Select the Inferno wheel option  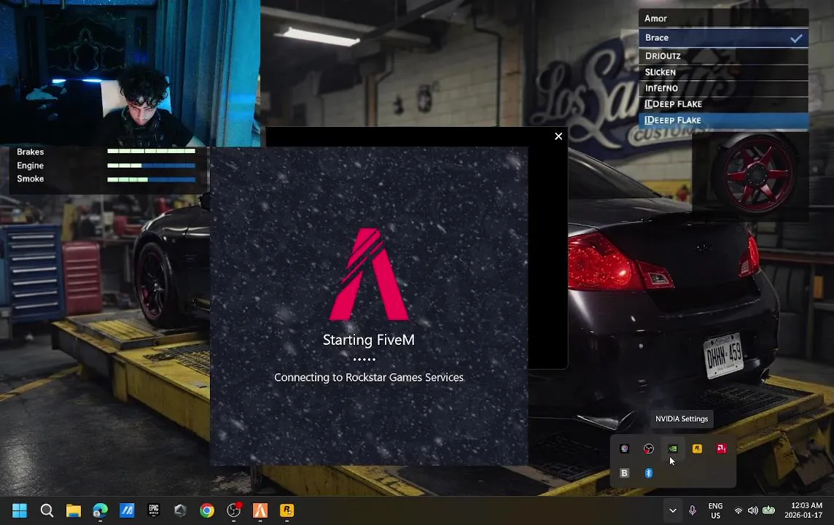pos(723,88)
